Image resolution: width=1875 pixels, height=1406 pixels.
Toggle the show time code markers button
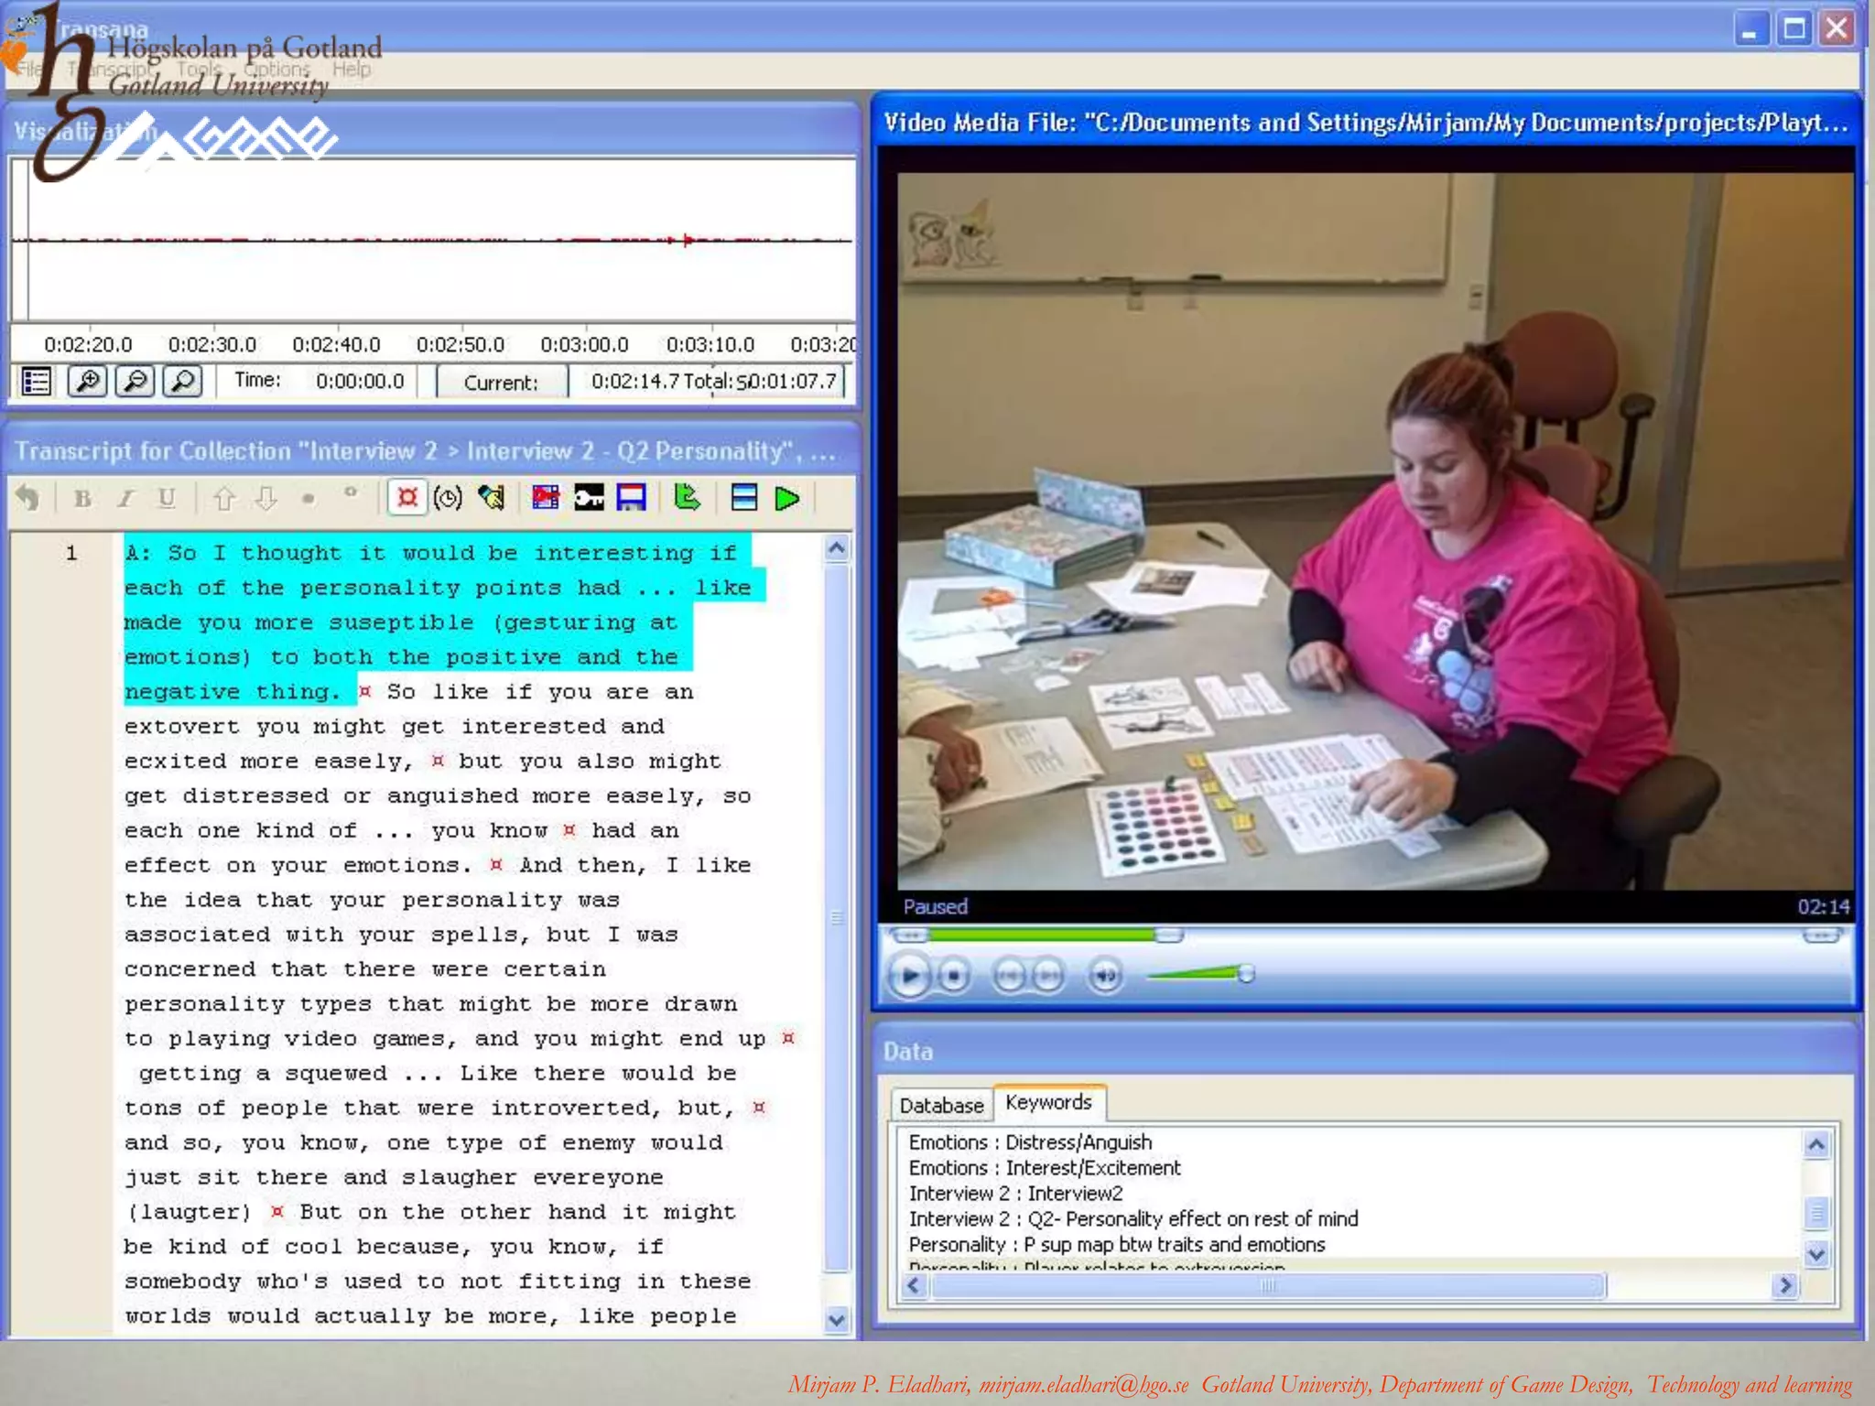pyautogui.click(x=406, y=497)
